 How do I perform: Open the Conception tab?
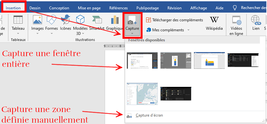coord(59,8)
